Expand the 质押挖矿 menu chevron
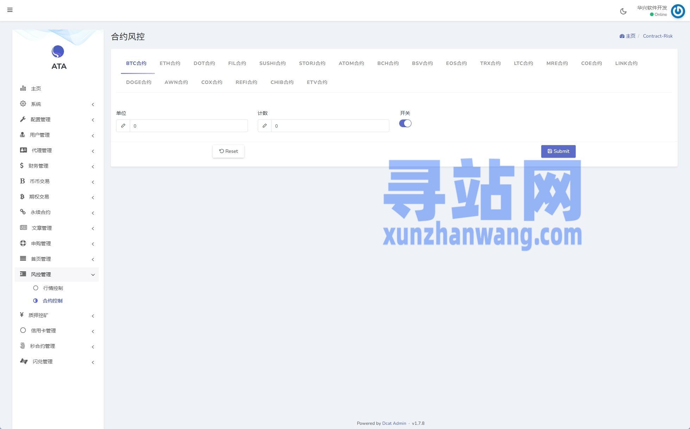Image resolution: width=690 pixels, height=429 pixels. point(93,316)
